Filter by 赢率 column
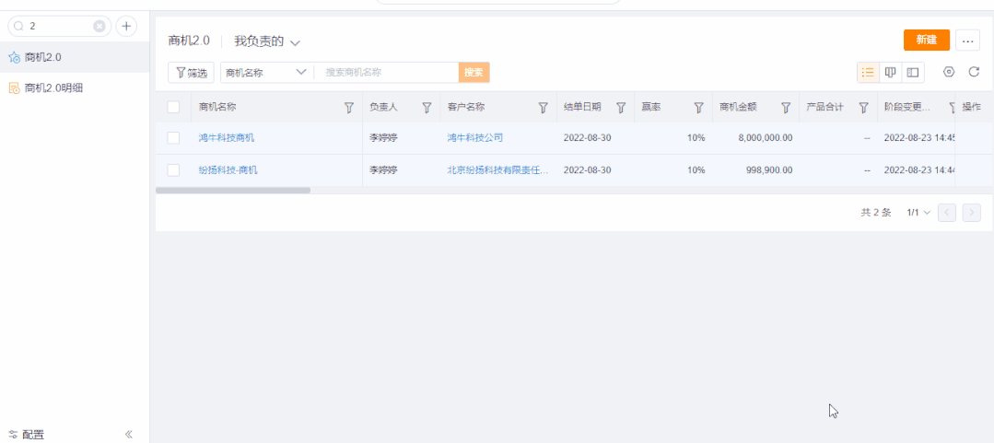 (x=698, y=108)
